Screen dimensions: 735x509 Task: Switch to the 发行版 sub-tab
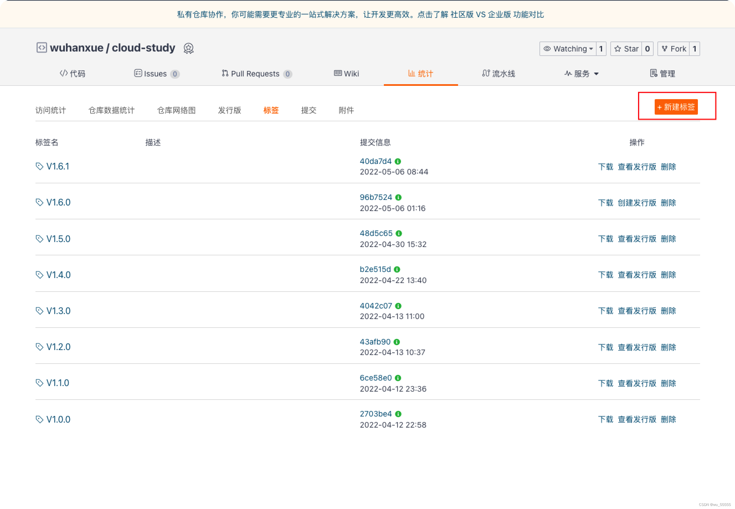click(229, 110)
